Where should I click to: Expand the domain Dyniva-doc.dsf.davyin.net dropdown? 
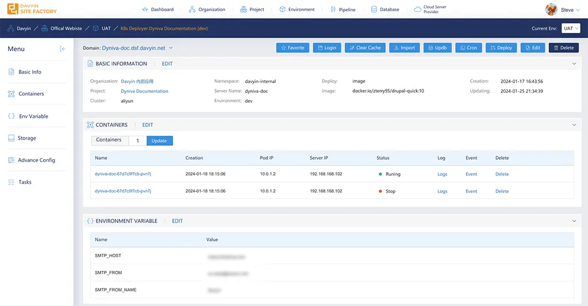(171, 48)
